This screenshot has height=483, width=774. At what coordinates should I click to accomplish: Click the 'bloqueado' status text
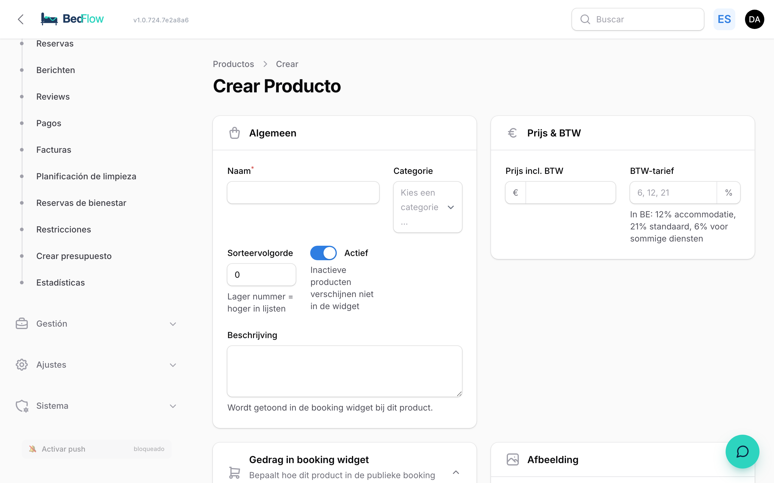pyautogui.click(x=149, y=449)
